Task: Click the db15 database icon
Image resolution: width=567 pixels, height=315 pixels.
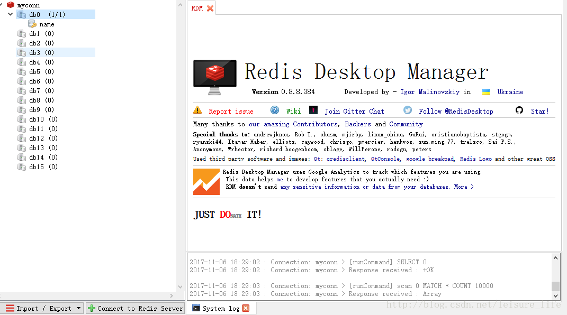Action: [x=22, y=166]
